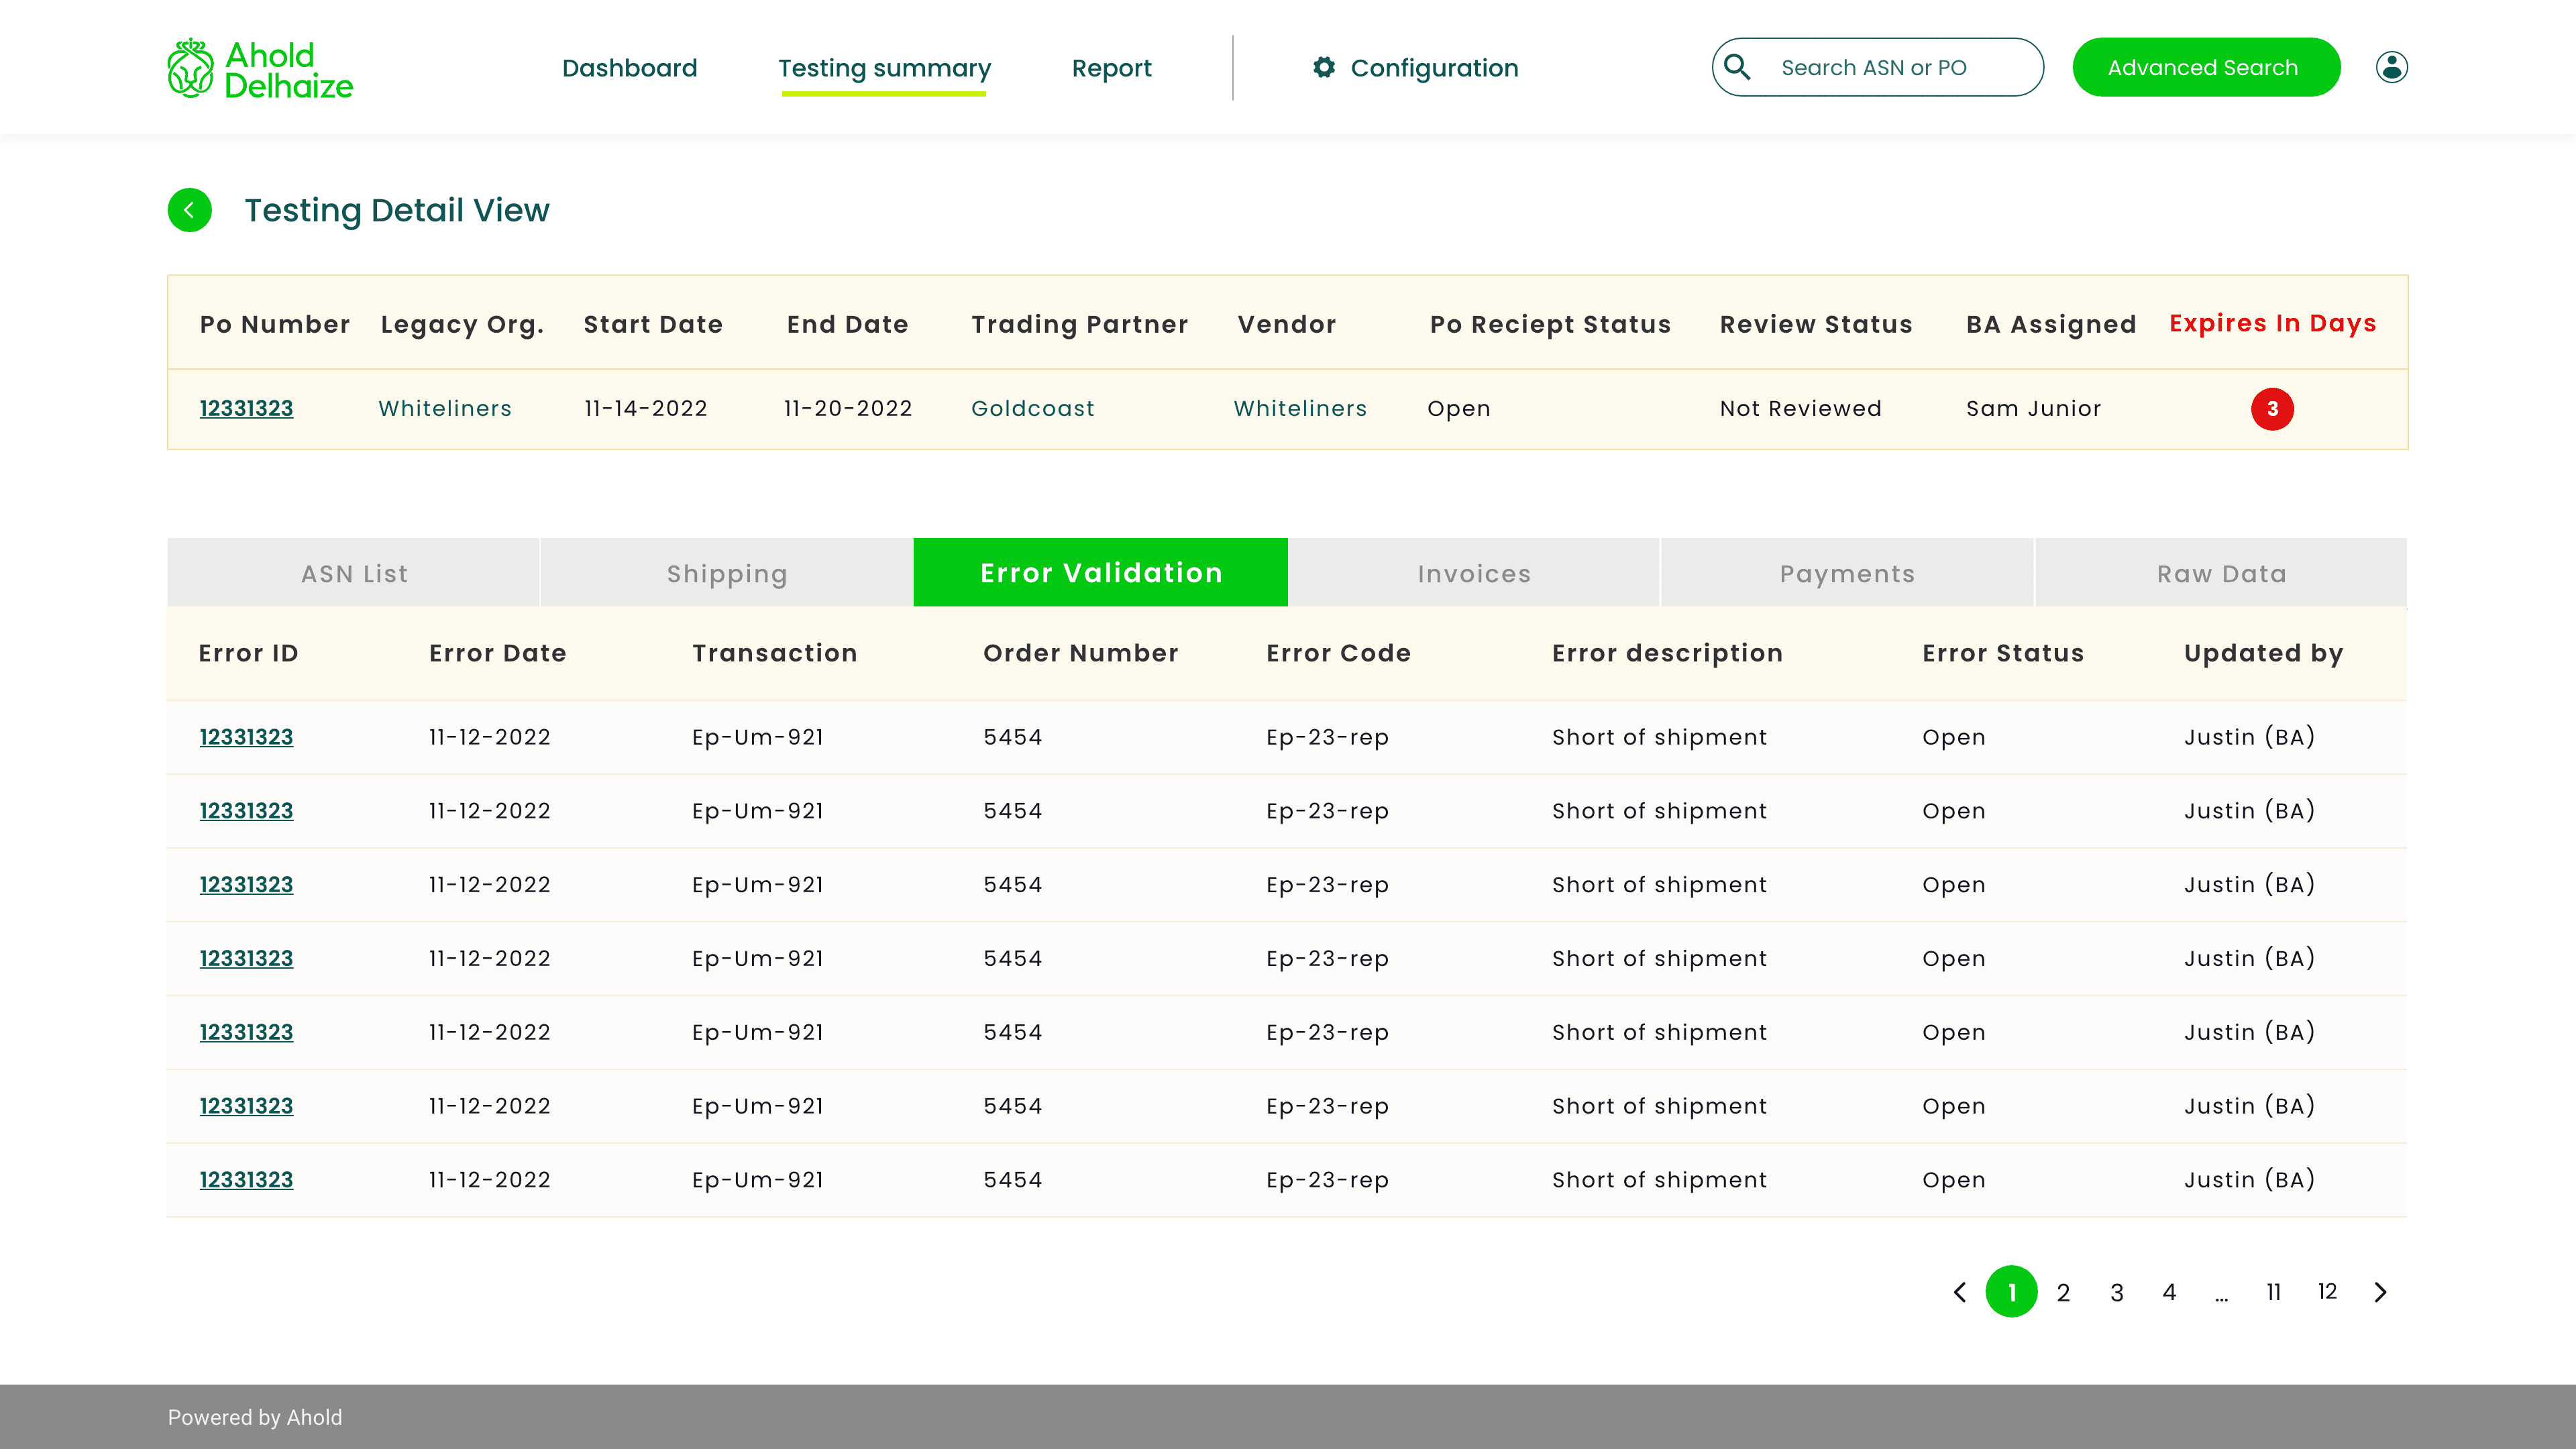Click the red expires-in-days badge
Image resolution: width=2576 pixels, height=1449 pixels.
pos(2272,409)
